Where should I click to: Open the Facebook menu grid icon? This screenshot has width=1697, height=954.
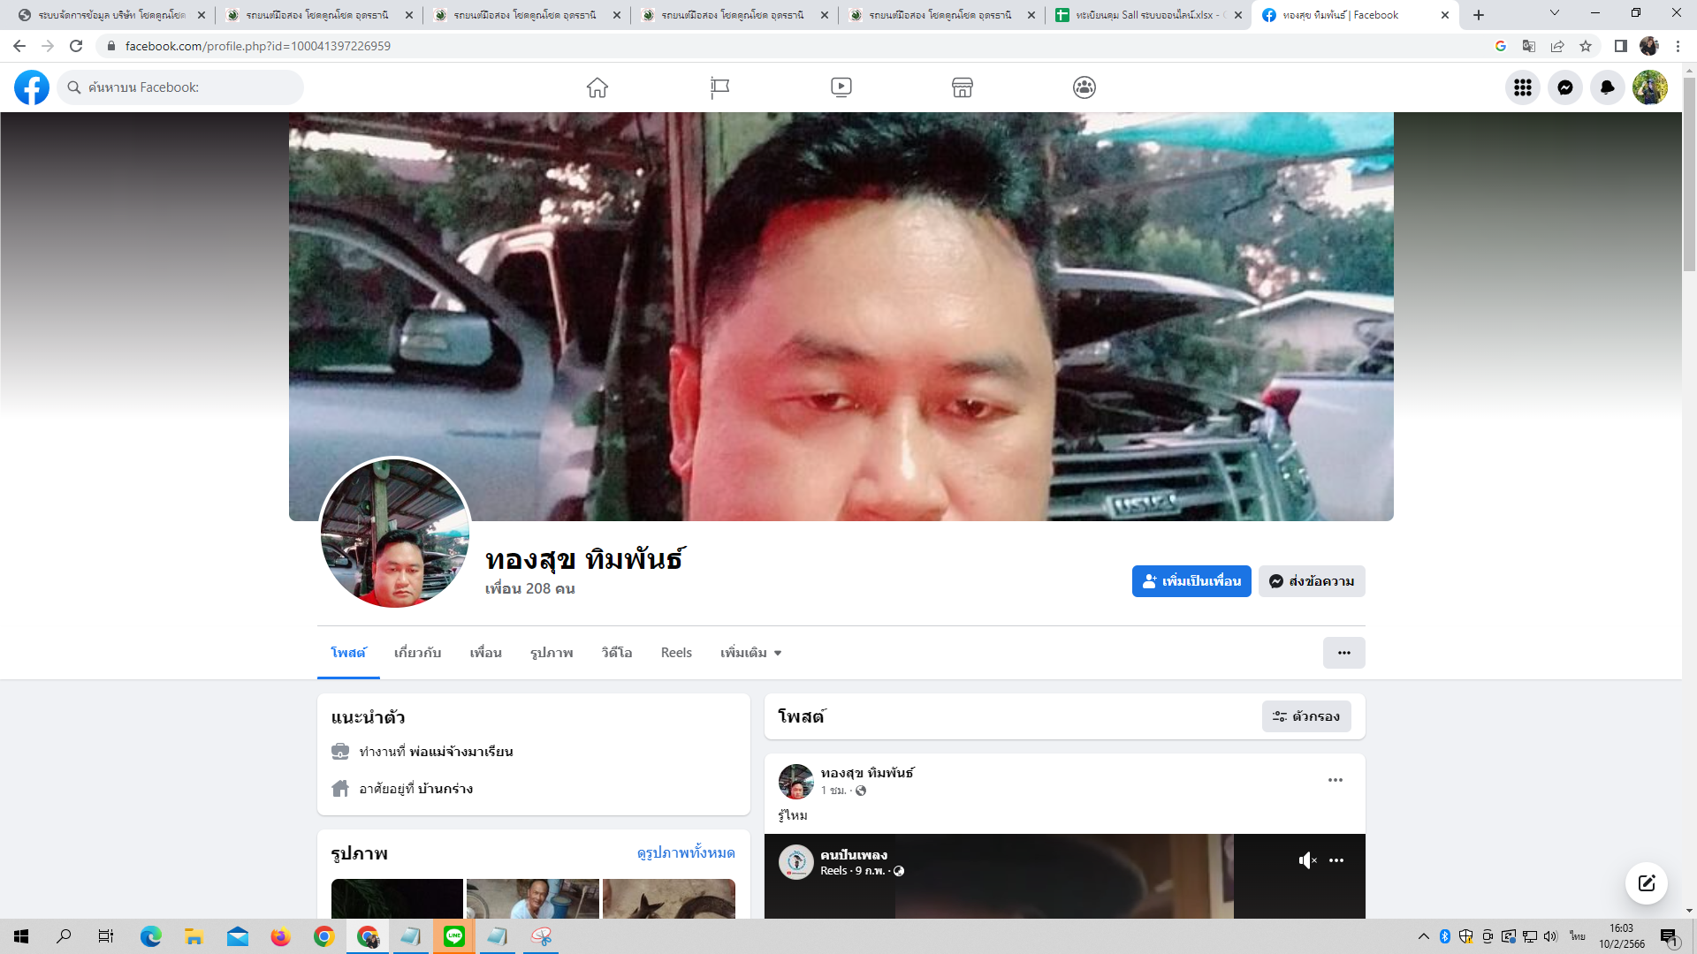pos(1522,87)
